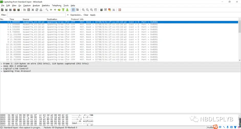
Task: Toggle Sogou voice input microphone
Action: (228, 127)
